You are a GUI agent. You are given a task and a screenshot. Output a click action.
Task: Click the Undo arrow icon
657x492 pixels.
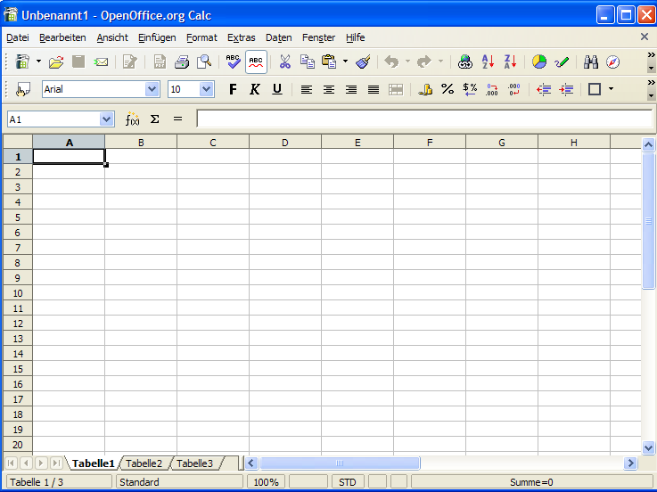(x=391, y=62)
